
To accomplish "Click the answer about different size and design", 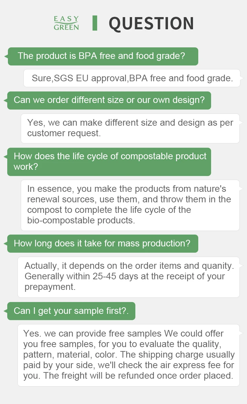I will [130, 128].
